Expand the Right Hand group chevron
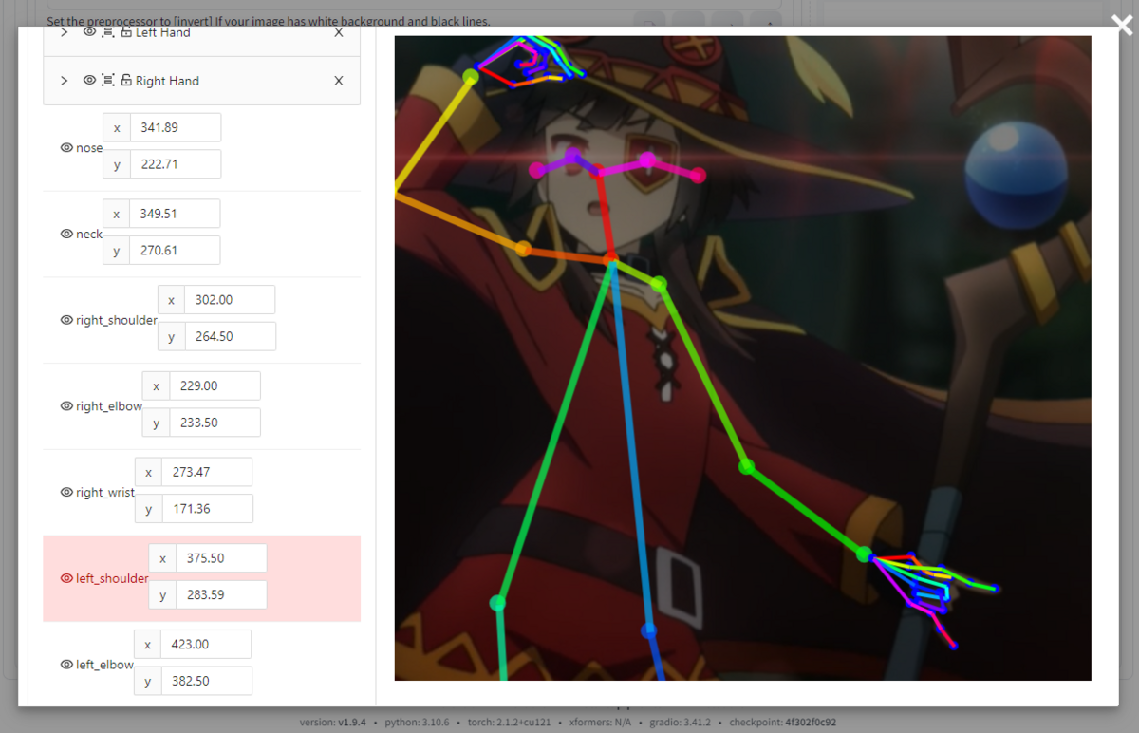The height and width of the screenshot is (733, 1139). pos(64,81)
